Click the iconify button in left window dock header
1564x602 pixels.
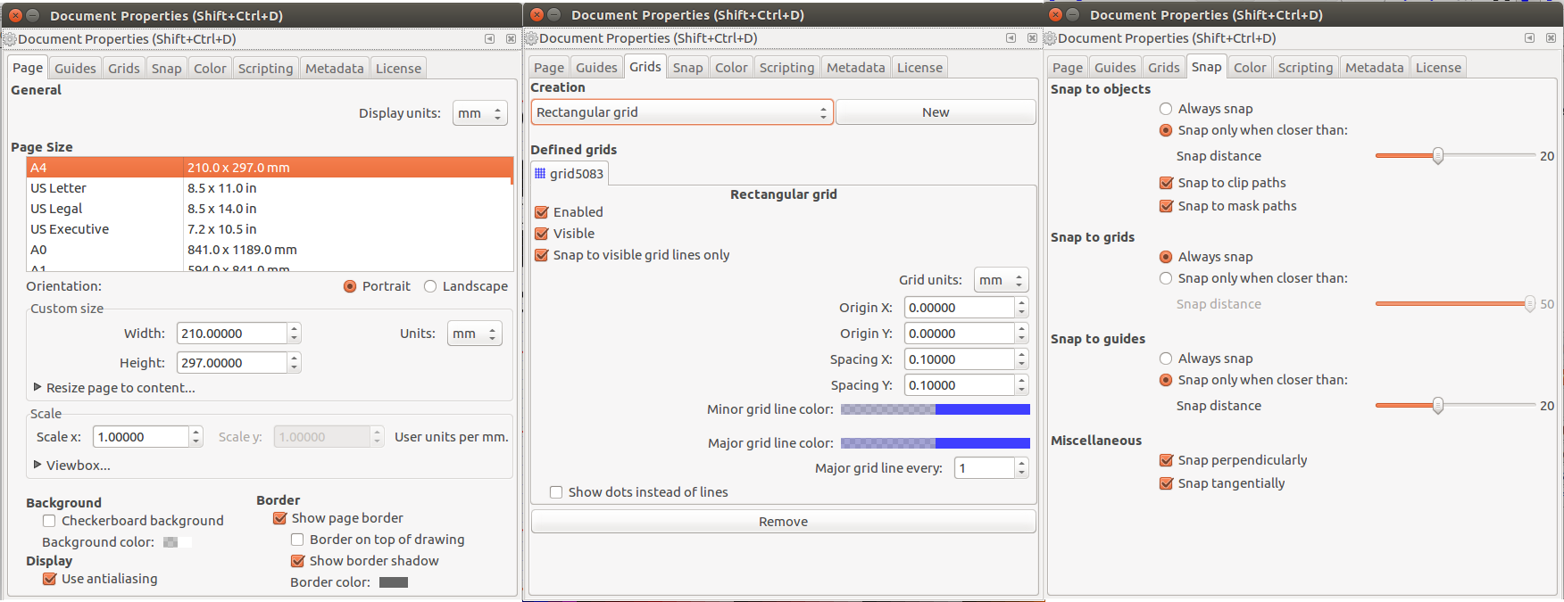(489, 39)
